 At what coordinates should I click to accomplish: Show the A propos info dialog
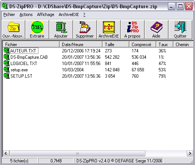[133, 30]
